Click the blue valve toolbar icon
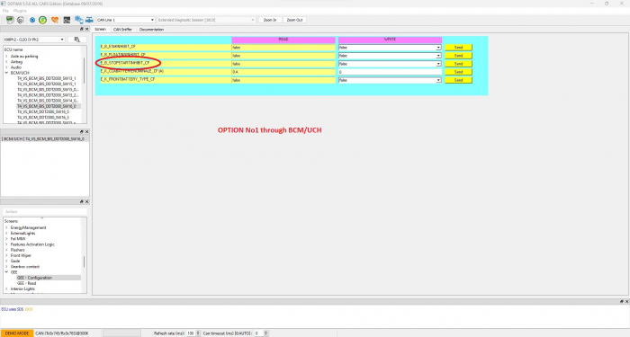This screenshot has height=337, width=630. [89, 20]
